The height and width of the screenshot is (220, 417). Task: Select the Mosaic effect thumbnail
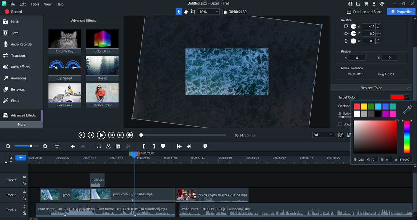[x=102, y=66]
